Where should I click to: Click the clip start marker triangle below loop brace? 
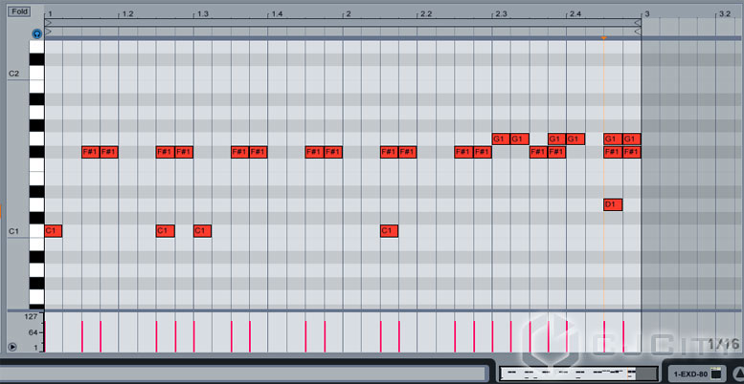[48, 32]
